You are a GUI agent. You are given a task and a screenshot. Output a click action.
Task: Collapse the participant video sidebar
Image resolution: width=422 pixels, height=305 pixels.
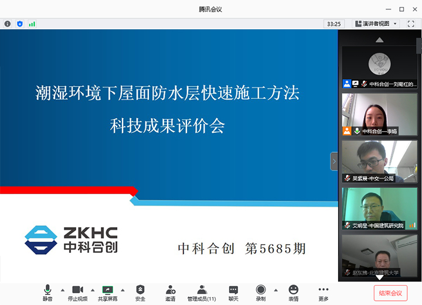coord(334,161)
